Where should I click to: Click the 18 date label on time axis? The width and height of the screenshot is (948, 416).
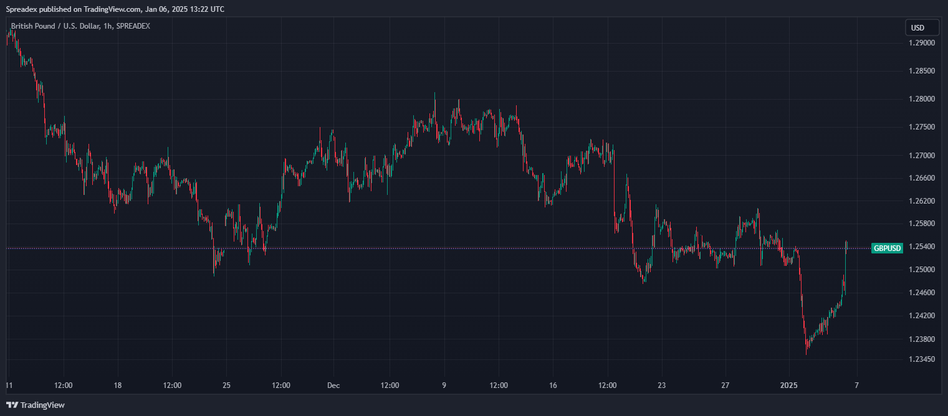click(x=118, y=385)
